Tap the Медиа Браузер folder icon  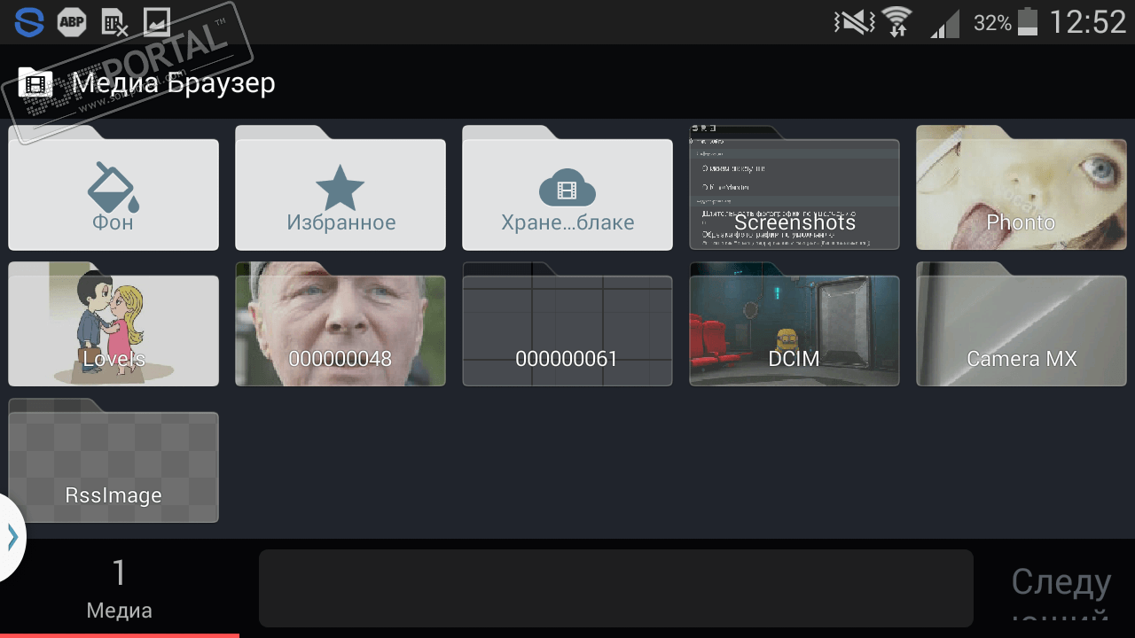(x=35, y=82)
